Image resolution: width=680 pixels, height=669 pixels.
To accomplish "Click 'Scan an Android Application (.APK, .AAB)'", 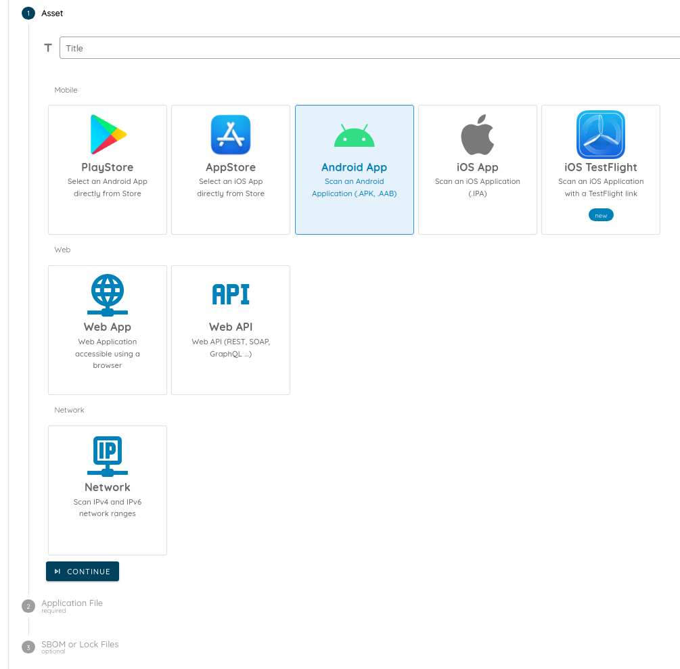I will click(x=355, y=187).
